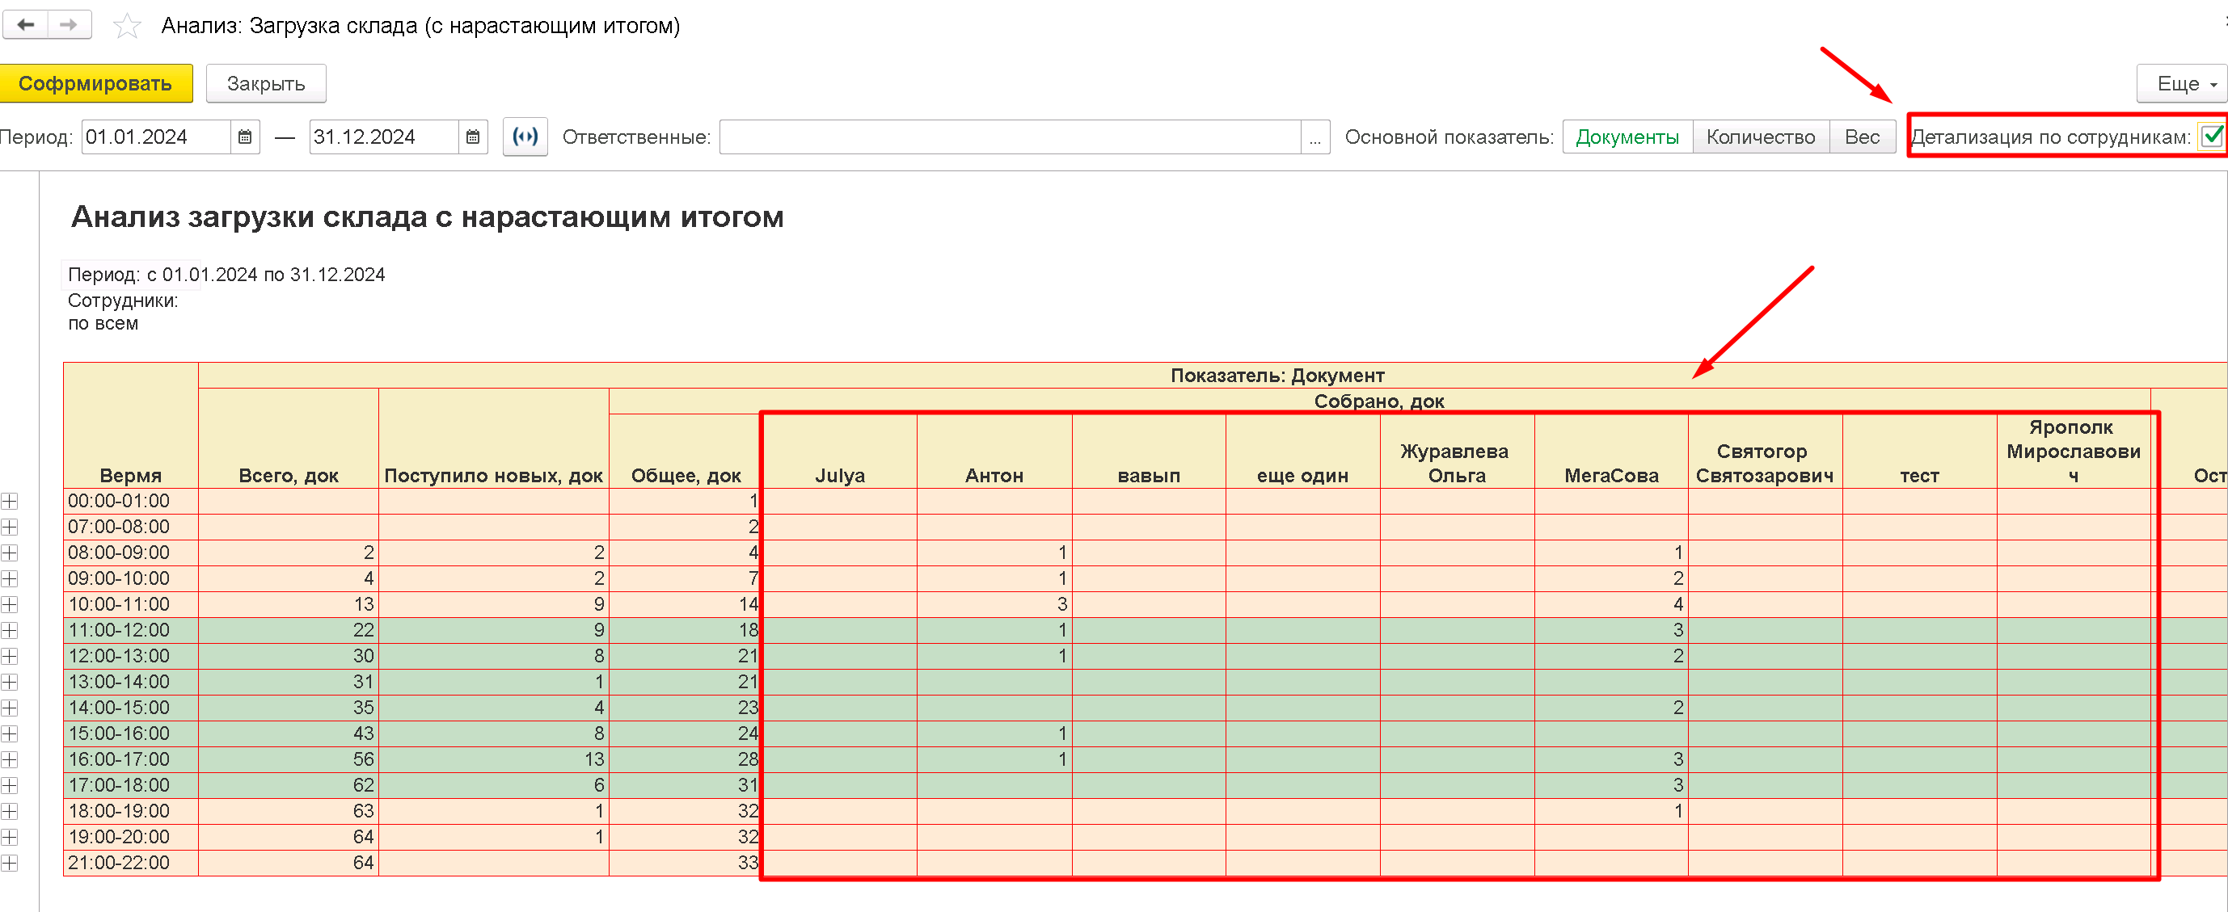Expand the 00:00-01:00 row
The width and height of the screenshot is (2228, 912).
[10, 502]
